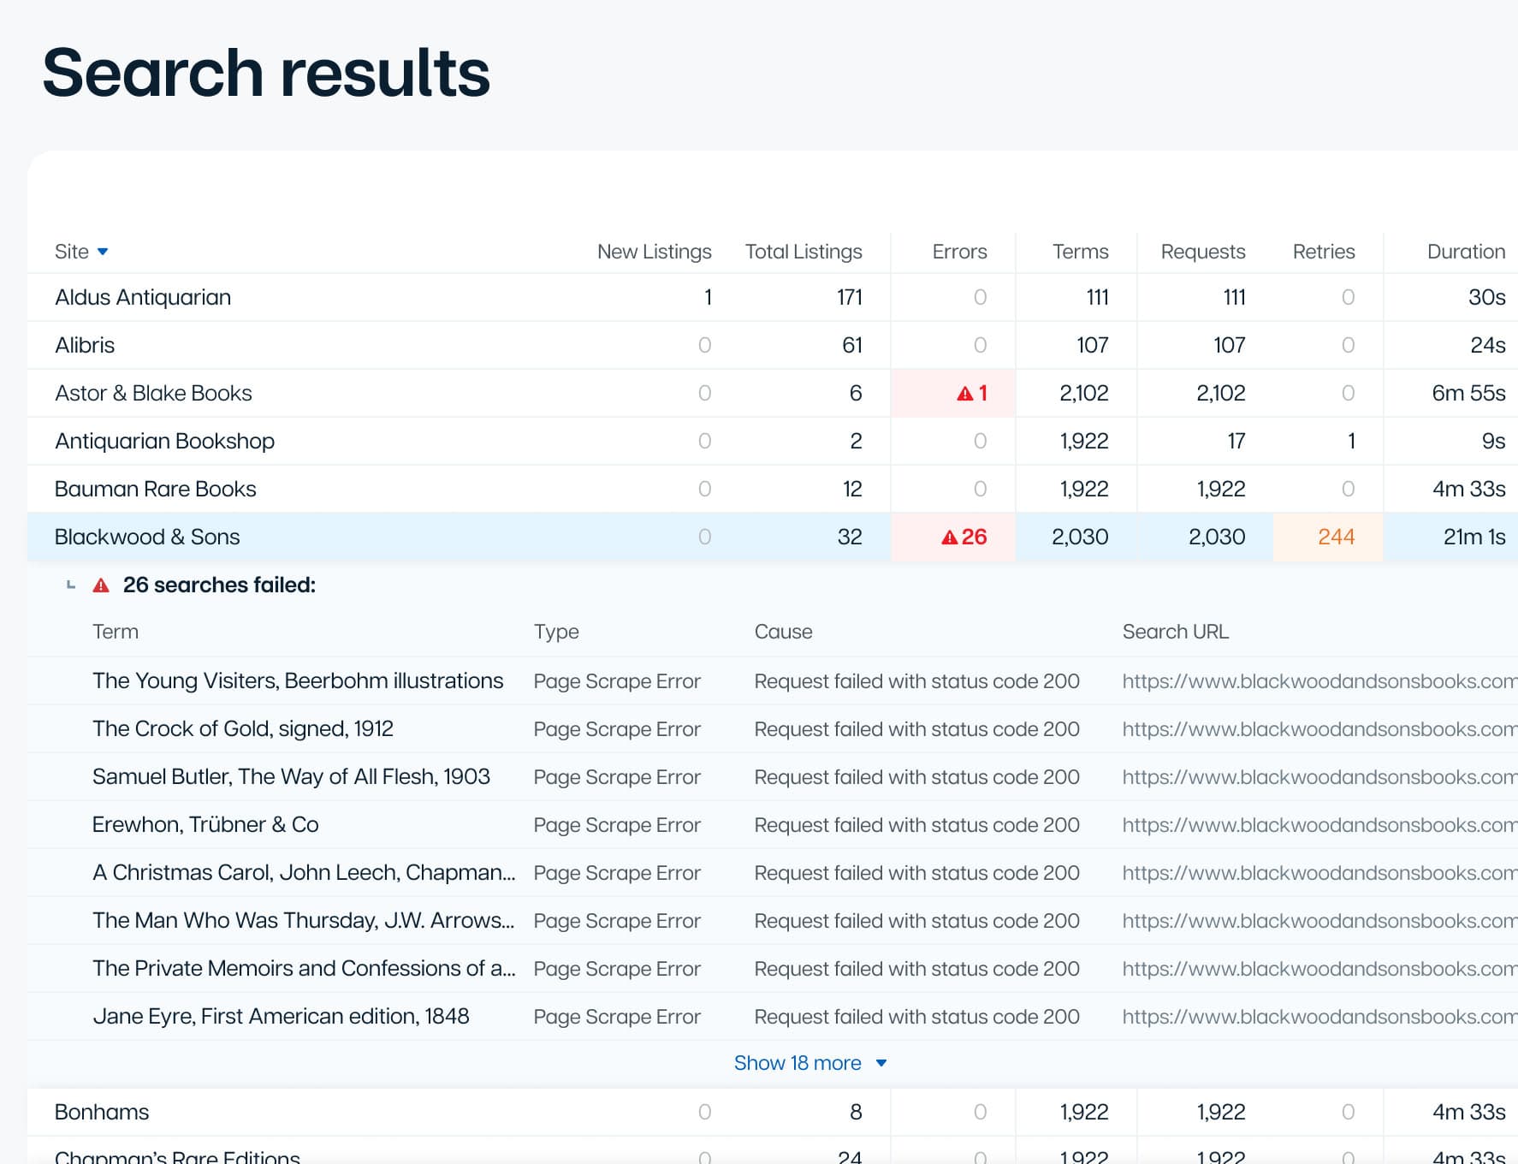Open search URL for A Christmas Carol row
The height and width of the screenshot is (1164, 1518).
tap(1319, 873)
